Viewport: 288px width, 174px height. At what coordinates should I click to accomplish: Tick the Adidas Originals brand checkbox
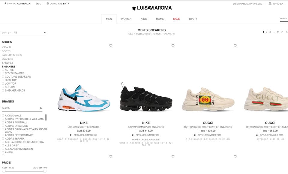click(3, 126)
